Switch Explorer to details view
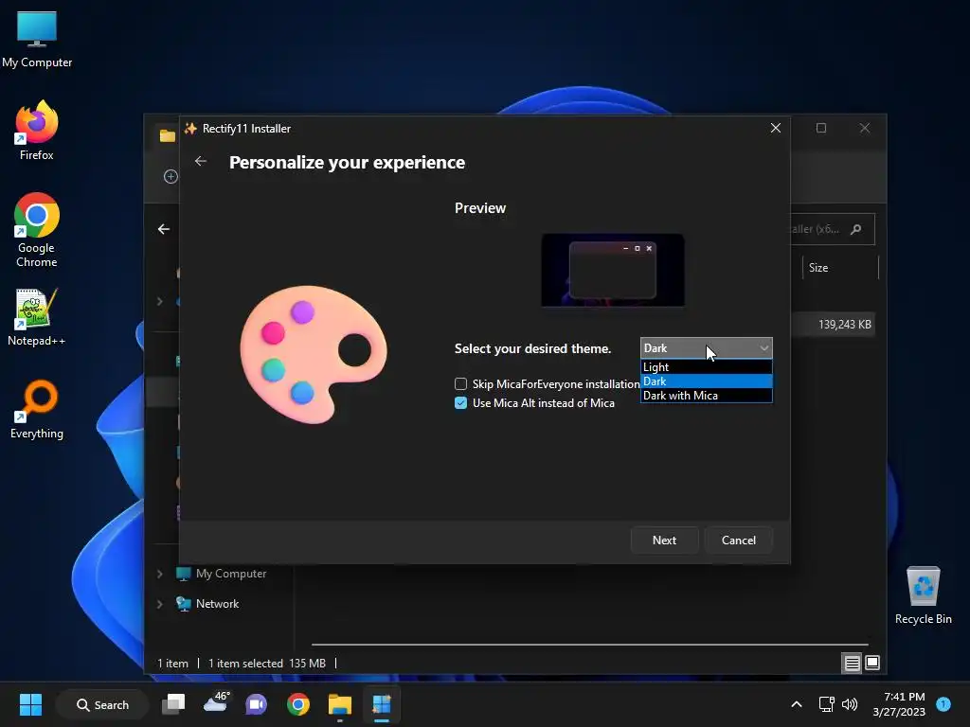 [852, 664]
